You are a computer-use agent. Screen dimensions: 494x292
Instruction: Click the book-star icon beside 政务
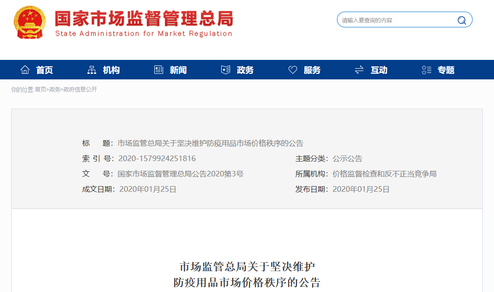click(x=225, y=70)
